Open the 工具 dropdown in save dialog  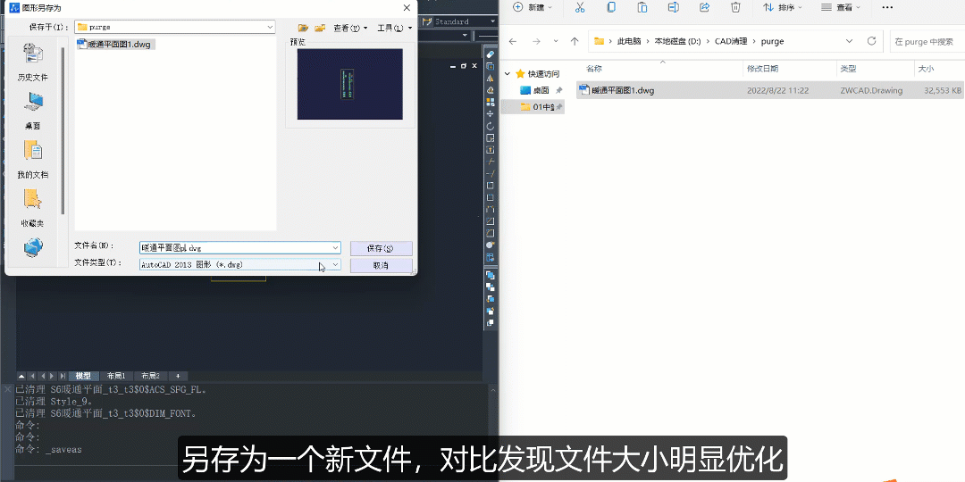point(395,28)
